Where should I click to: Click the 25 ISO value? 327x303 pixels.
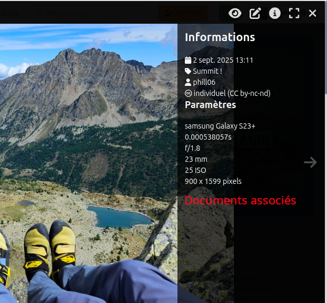(195, 170)
